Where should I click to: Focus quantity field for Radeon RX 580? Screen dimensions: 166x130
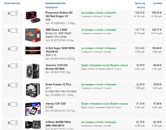[x=14, y=13]
